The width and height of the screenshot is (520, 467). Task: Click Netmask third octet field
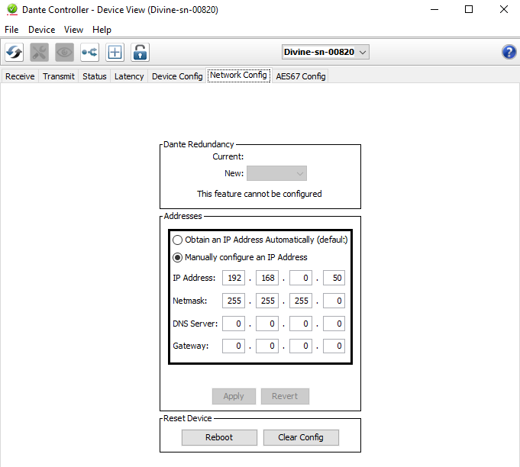pos(300,301)
